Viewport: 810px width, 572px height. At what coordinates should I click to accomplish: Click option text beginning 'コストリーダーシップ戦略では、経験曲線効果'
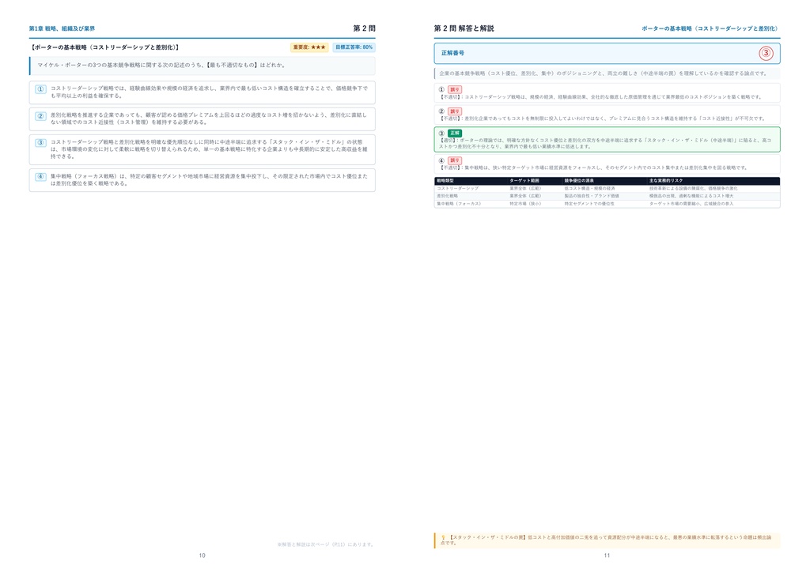(x=209, y=92)
